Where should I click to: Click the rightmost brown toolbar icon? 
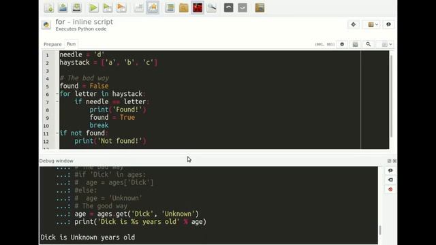point(260,7)
